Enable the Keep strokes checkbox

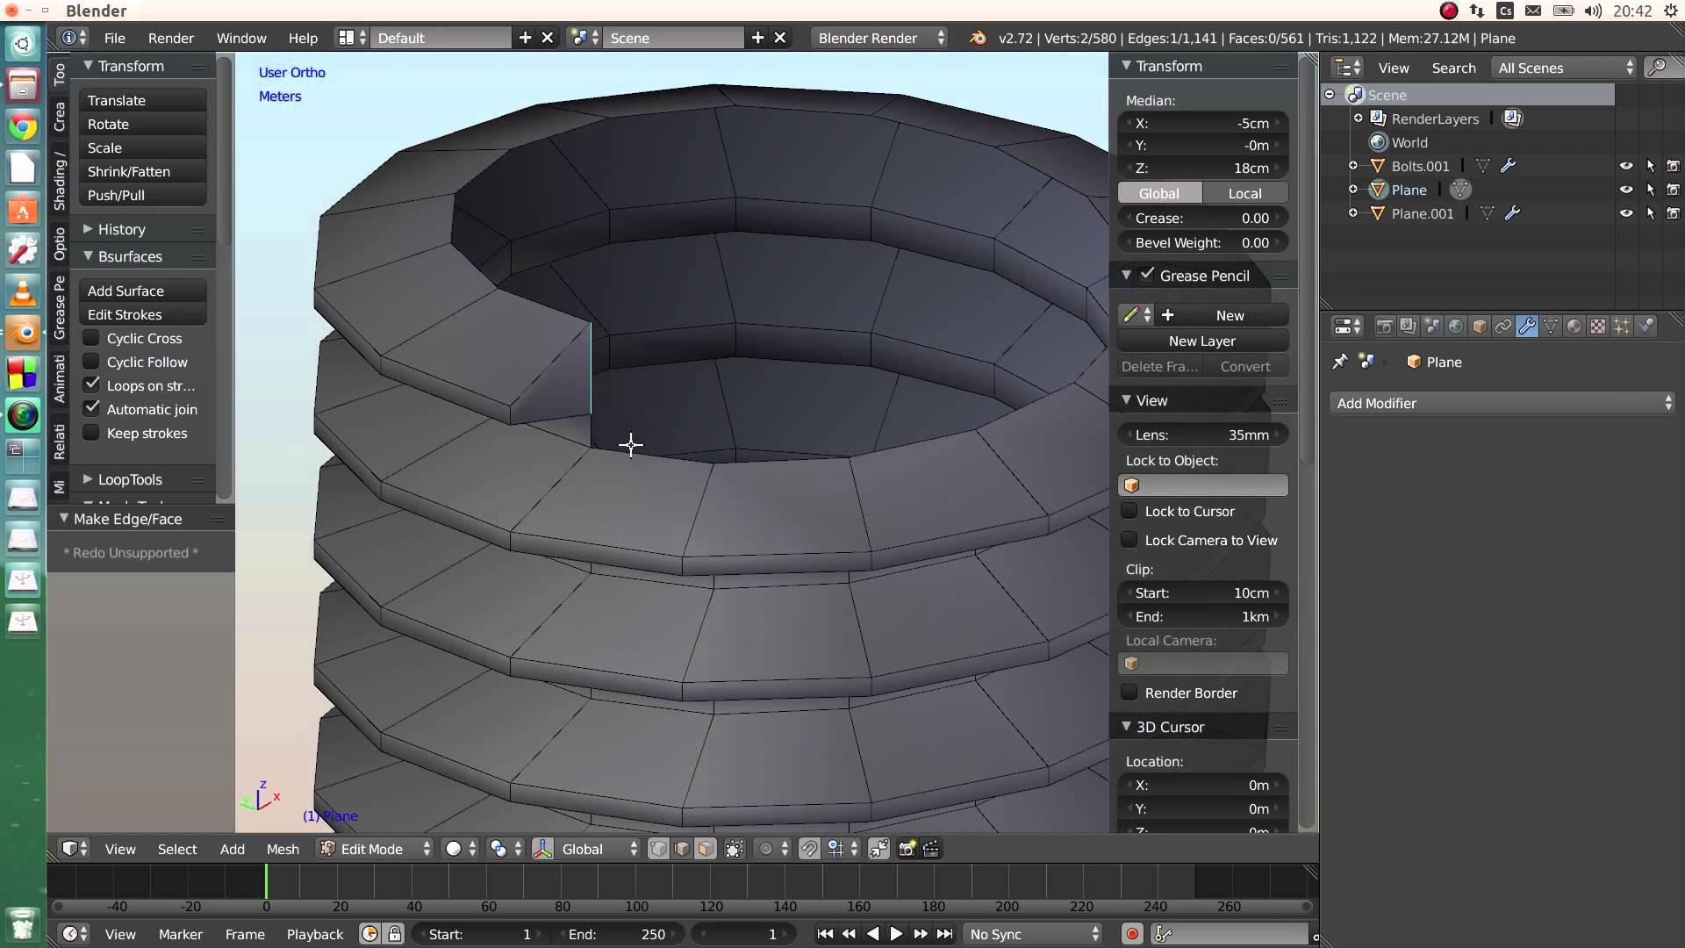pos(91,433)
